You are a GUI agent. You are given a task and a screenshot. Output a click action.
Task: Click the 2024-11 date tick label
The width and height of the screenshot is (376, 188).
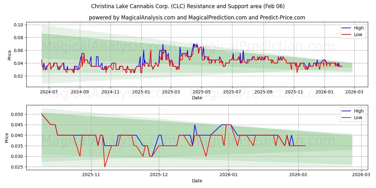pyautogui.click(x=111, y=92)
